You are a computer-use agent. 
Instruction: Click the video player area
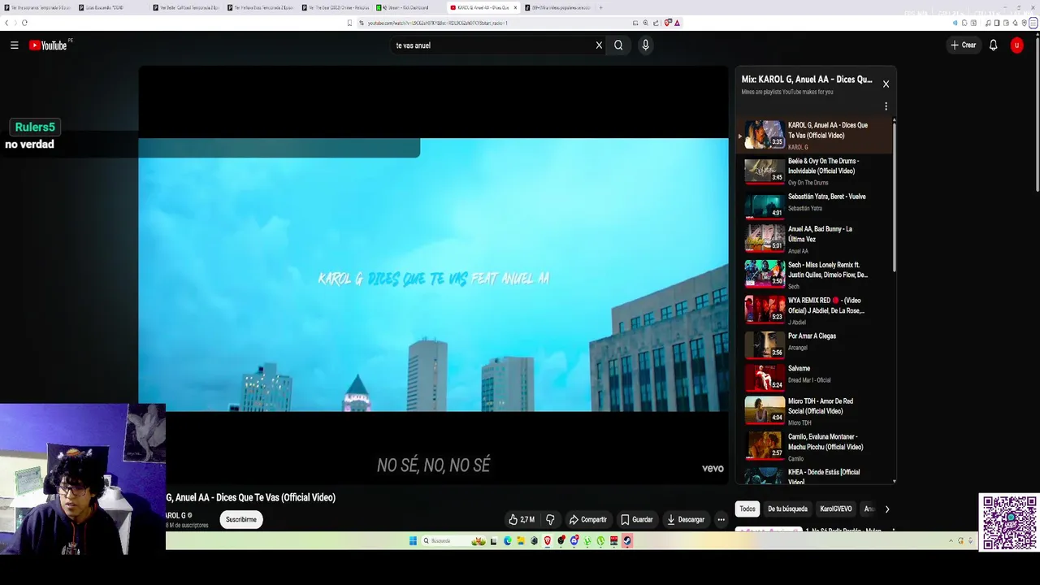click(433, 275)
